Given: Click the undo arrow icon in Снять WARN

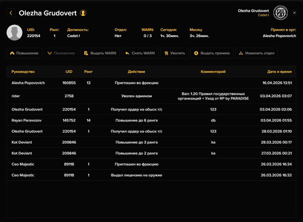Looking at the screenshot, I should click(127, 53).
